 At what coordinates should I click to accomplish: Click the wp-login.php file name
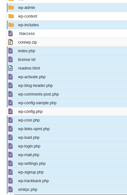pyautogui.click(x=29, y=146)
